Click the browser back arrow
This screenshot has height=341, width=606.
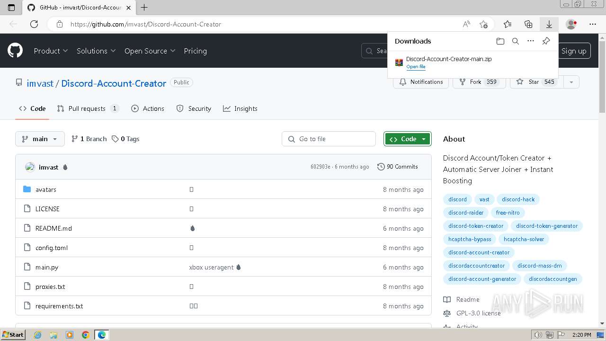13,24
